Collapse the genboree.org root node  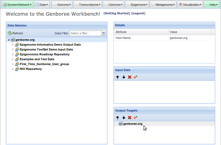click(x=9, y=40)
